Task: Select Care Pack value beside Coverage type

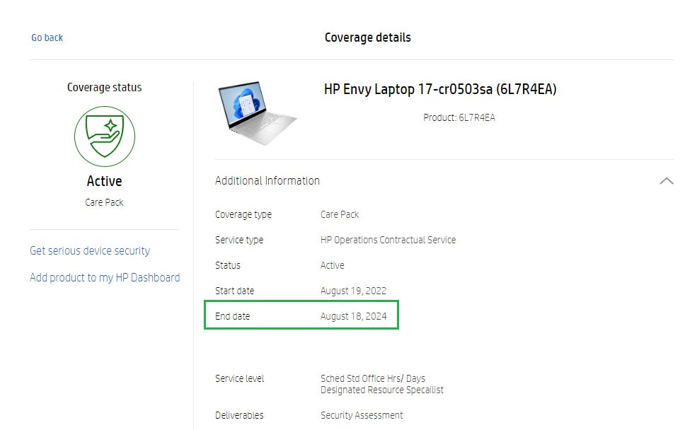Action: tap(340, 214)
